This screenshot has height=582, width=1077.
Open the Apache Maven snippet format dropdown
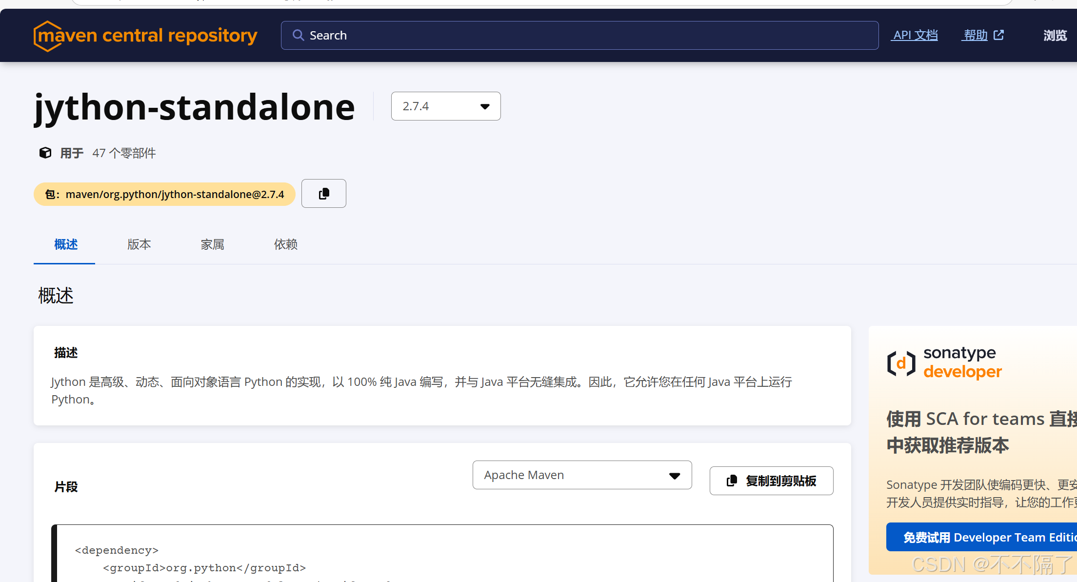(x=582, y=475)
